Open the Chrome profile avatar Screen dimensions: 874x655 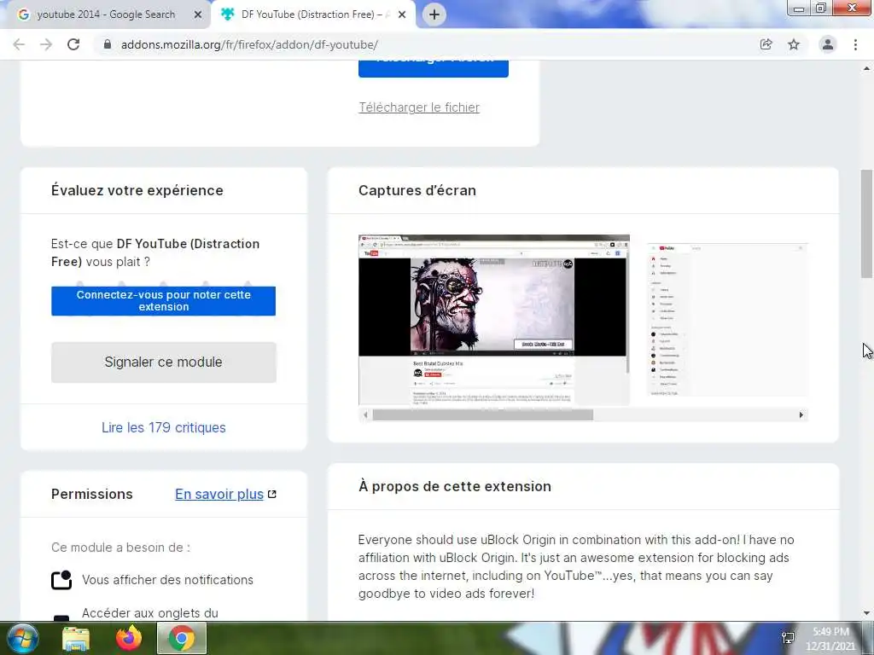point(828,44)
